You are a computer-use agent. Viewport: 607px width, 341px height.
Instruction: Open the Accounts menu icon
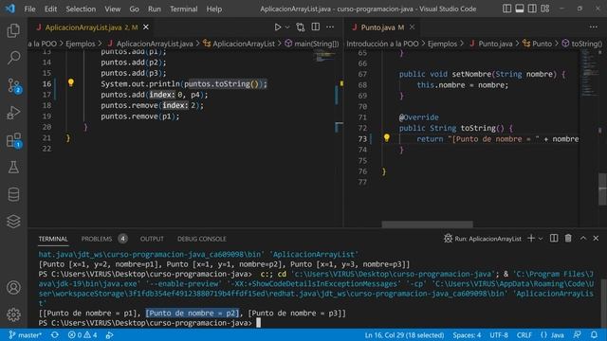pyautogui.click(x=13, y=288)
